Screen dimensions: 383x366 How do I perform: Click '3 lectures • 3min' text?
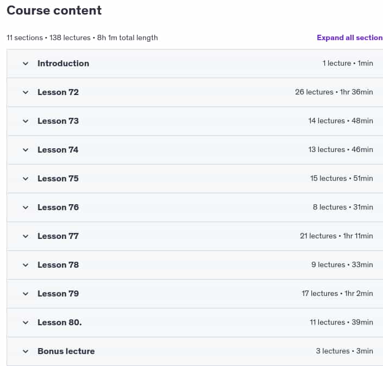pos(344,351)
